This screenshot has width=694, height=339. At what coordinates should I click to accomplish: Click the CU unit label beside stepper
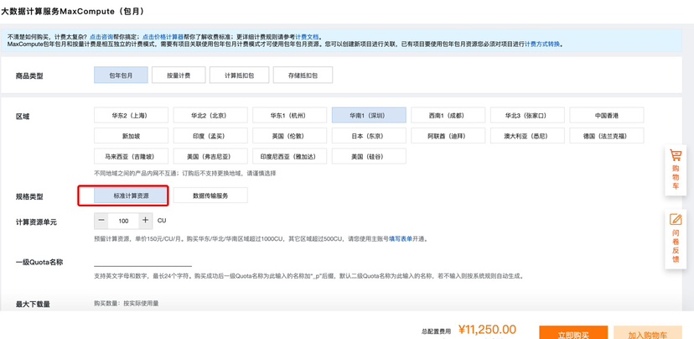pyautogui.click(x=162, y=220)
